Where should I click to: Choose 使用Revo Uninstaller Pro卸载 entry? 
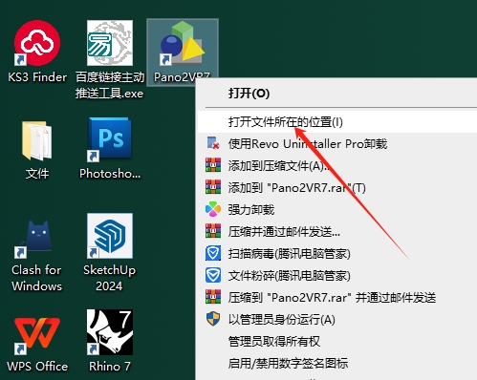pyautogui.click(x=337, y=144)
